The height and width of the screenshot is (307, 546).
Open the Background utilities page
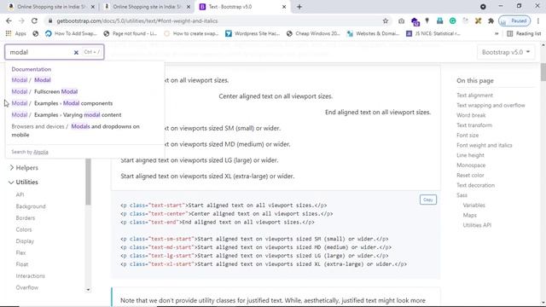tap(31, 206)
